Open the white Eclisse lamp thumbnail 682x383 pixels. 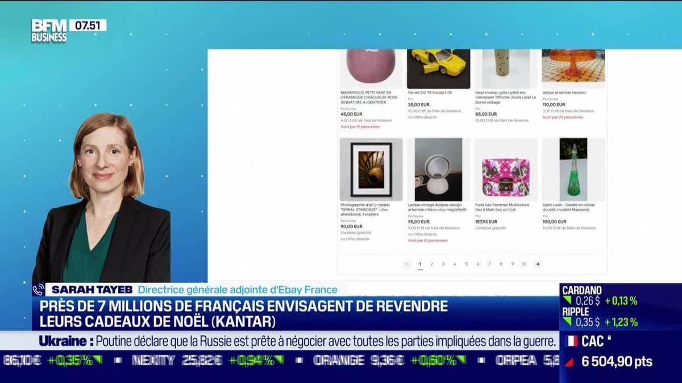[x=438, y=170]
